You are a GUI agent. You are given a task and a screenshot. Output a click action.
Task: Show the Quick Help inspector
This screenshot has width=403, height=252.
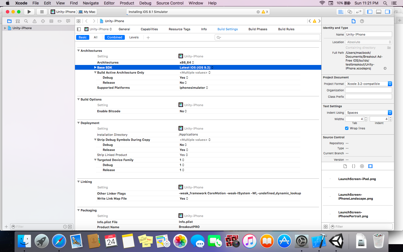[362, 21]
